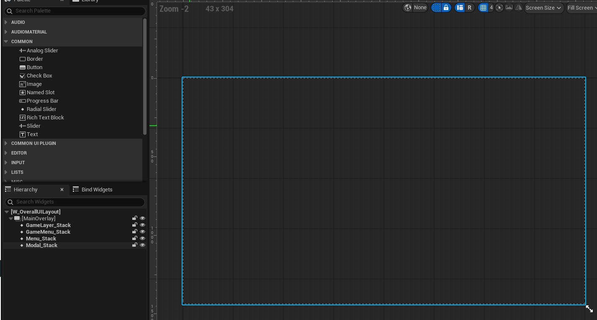
Task: Pick the Progress Bar widget from the palette
Action: tap(39, 101)
